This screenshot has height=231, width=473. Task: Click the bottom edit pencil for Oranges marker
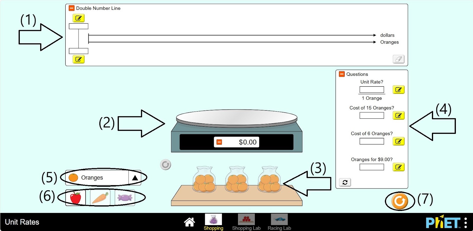(x=79, y=59)
